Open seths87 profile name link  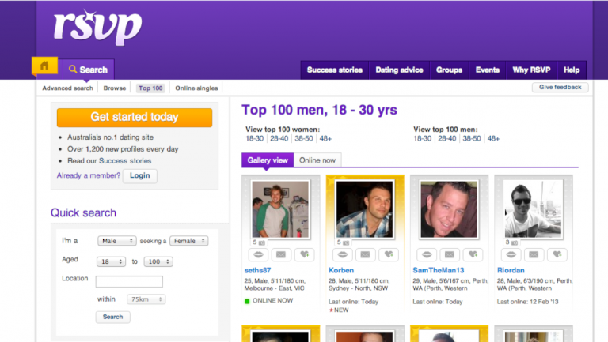tap(257, 270)
